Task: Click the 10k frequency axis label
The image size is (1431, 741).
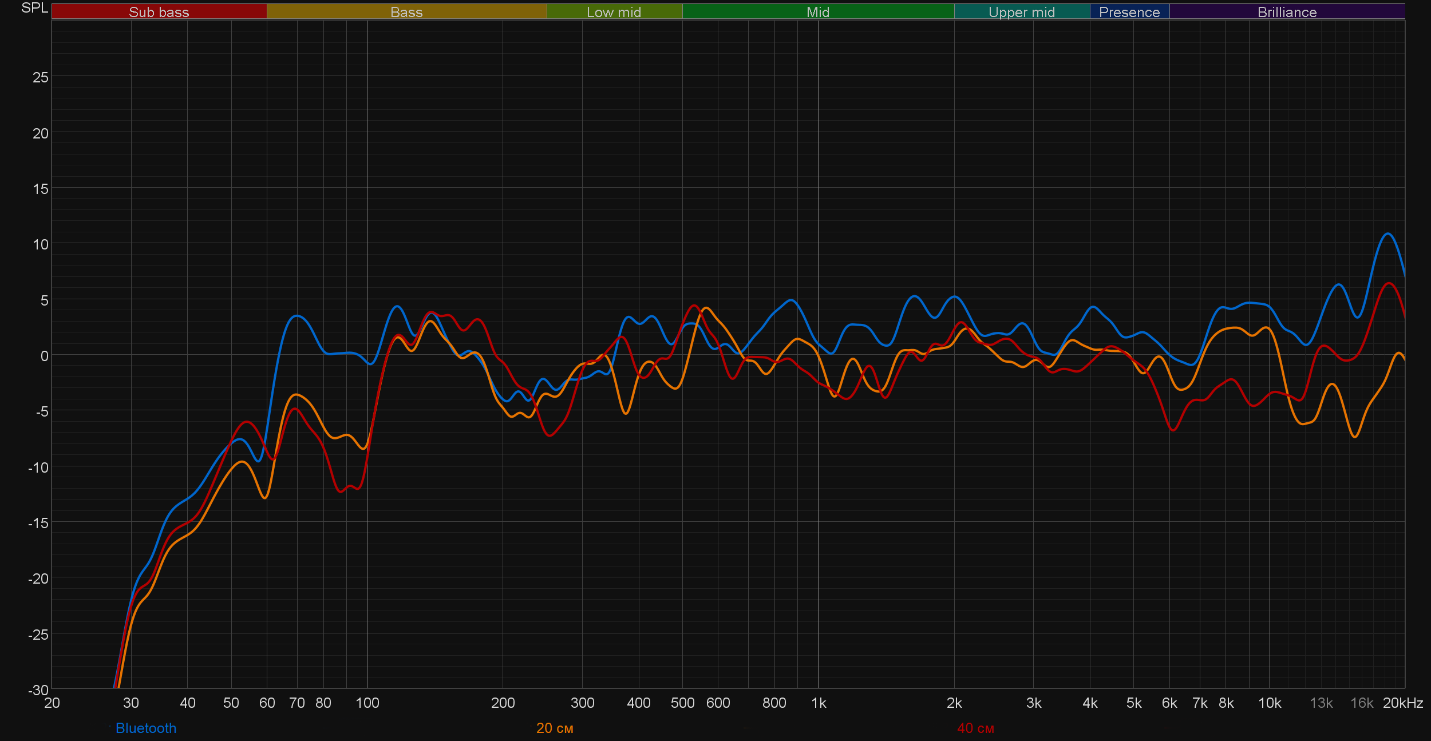Action: [x=1269, y=703]
